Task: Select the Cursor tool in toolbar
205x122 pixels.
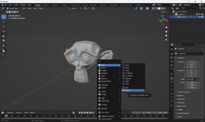Action: pos(4,21)
